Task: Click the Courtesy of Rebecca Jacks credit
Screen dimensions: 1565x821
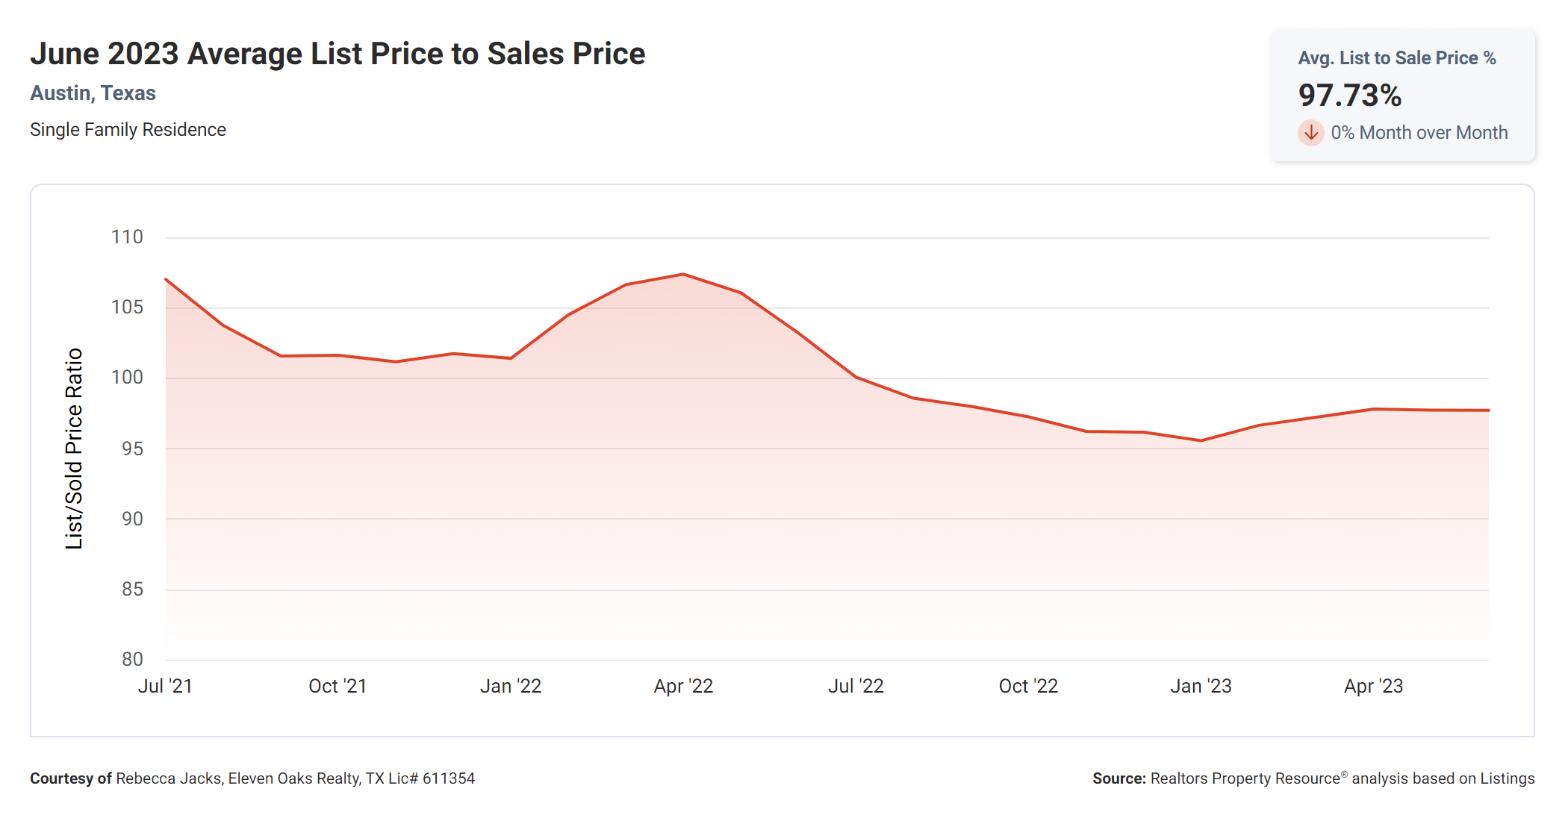Action: [252, 778]
